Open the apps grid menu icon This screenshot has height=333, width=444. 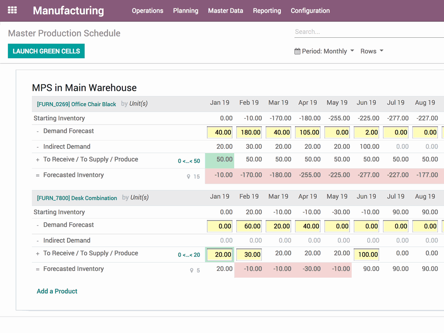pyautogui.click(x=13, y=10)
